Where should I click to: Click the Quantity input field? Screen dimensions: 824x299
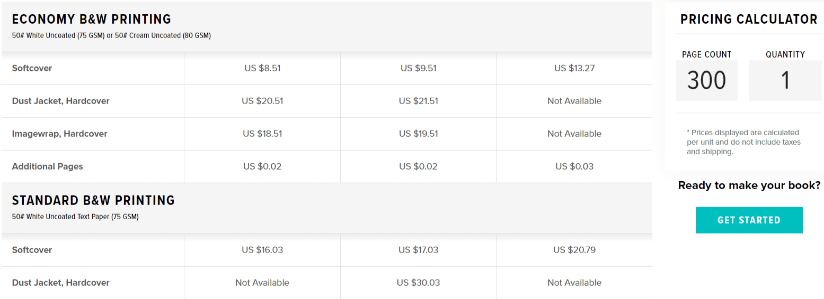785,80
